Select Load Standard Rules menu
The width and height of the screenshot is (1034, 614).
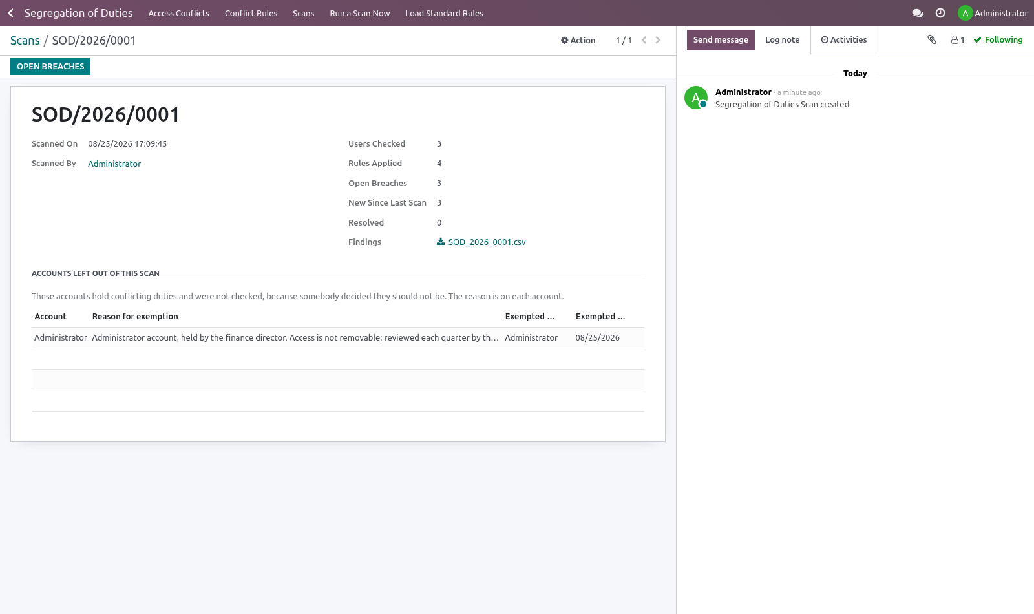pyautogui.click(x=444, y=13)
